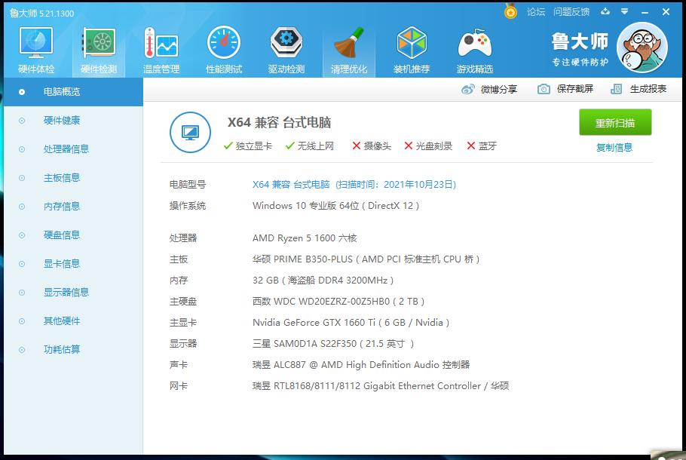Close the 鲁大师 window
686x460 pixels.
coord(666,12)
